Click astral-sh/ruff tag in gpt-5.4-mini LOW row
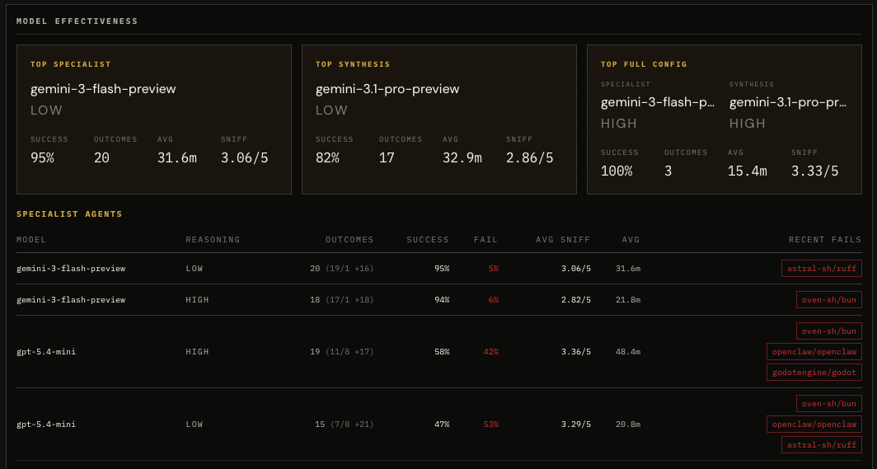 822,445
